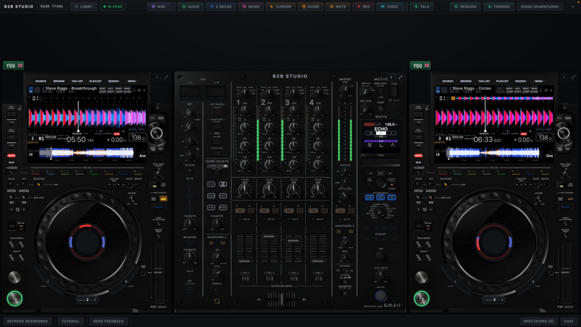Screen dimensions: 581x327
Task: Select SEARCH on left deck screen
Action: pos(113,81)
